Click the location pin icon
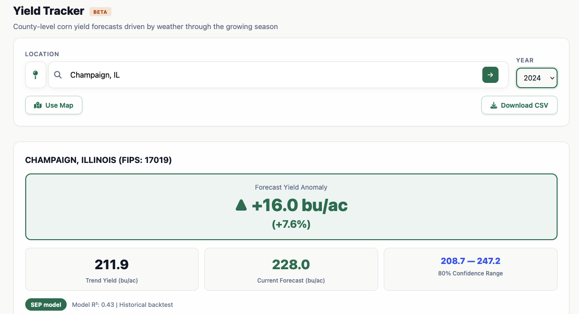Screen dimensions: 579x314 tap(36, 75)
